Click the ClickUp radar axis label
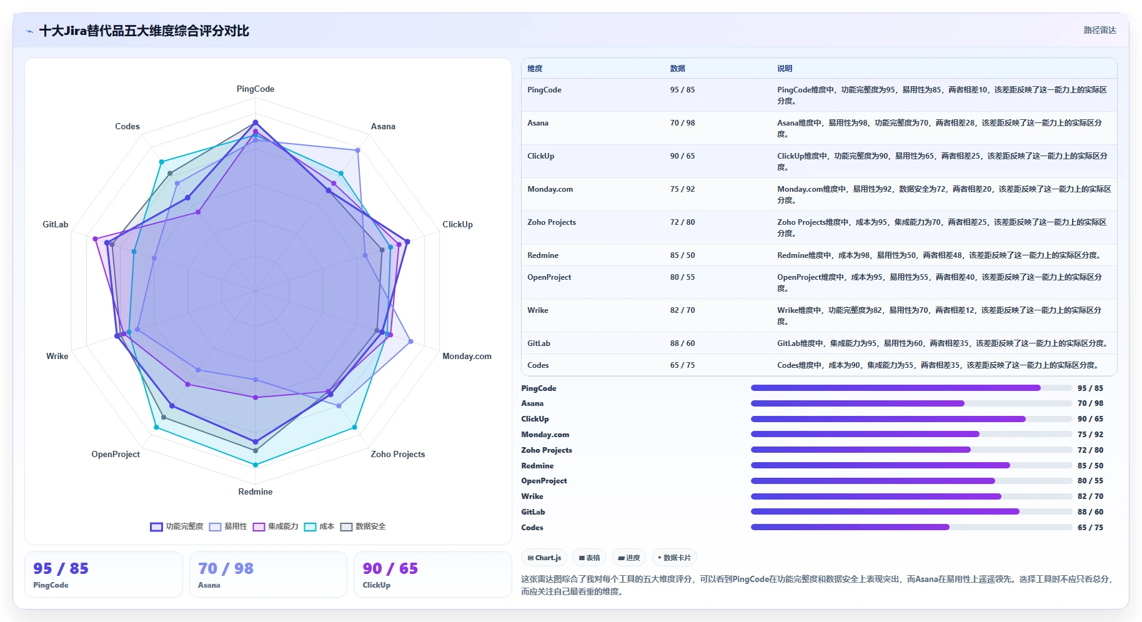 pyautogui.click(x=457, y=225)
